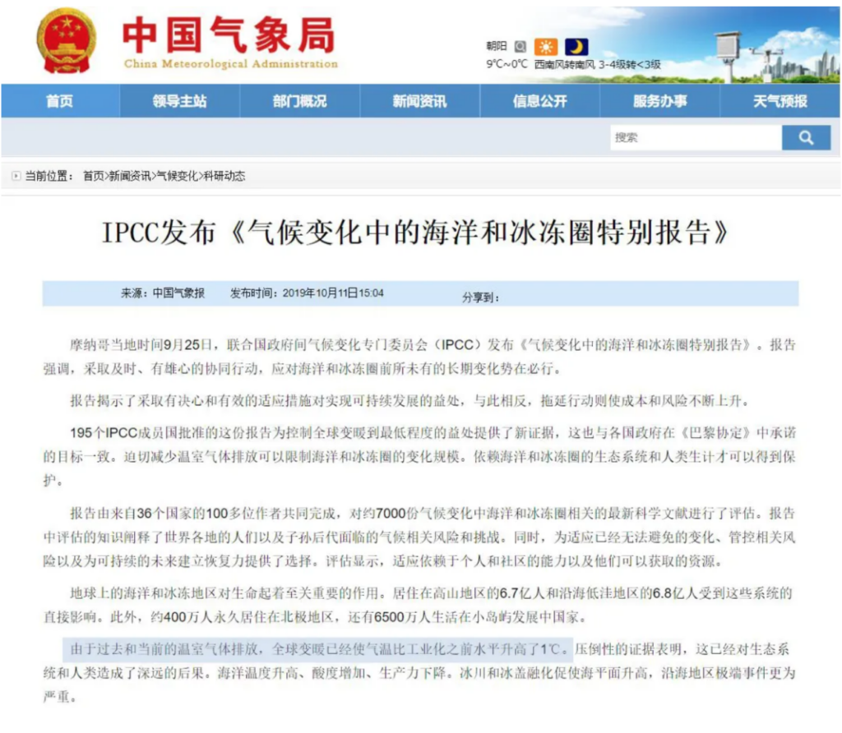Click the paragraph starting 摩纳哥当地时间9月25日
842x733 pixels.
(x=419, y=357)
